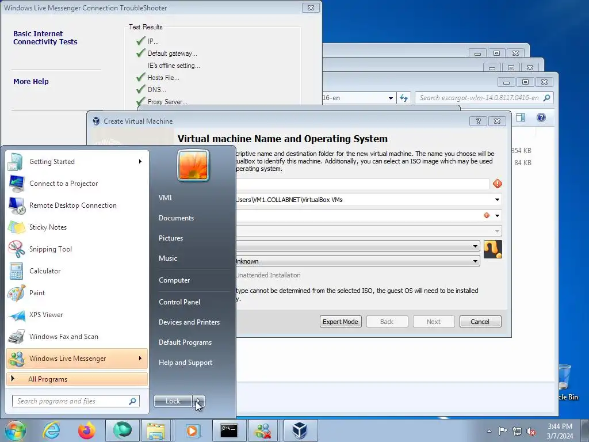
Task: Click the Action Center flag icon
Action: pos(503,431)
